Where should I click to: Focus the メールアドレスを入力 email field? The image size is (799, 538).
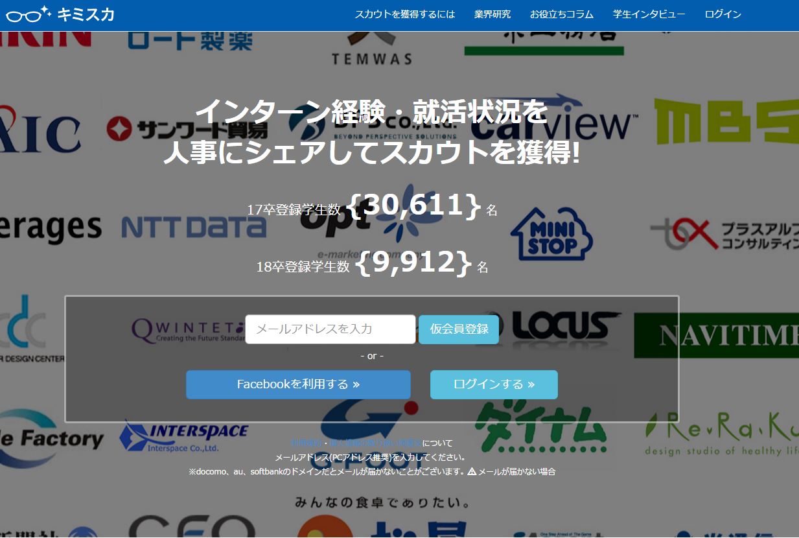click(330, 329)
